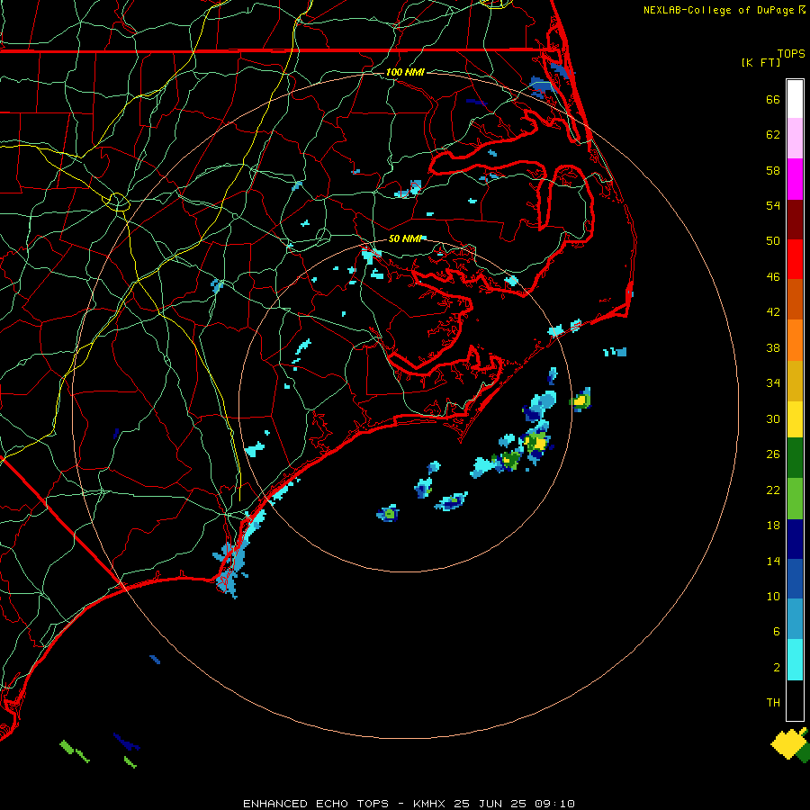This screenshot has width=810, height=810.
Task: Click the 6 value on the legend
Action: (777, 632)
